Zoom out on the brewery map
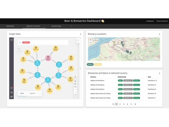 click(91, 43)
